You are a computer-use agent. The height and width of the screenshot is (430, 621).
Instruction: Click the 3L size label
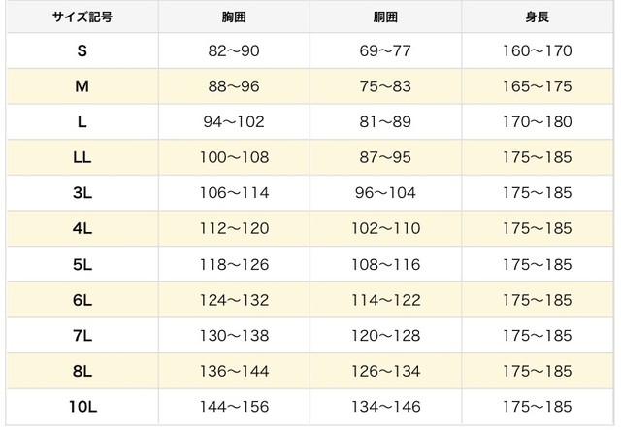point(82,192)
